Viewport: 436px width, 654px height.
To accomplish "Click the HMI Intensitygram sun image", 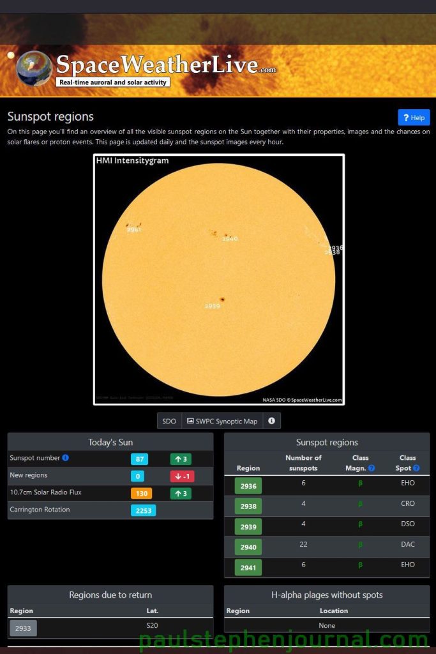I will tap(219, 280).
